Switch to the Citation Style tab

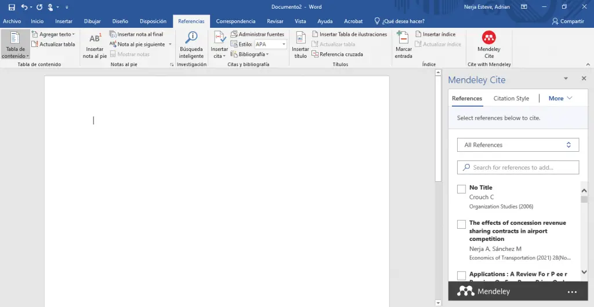click(x=511, y=98)
